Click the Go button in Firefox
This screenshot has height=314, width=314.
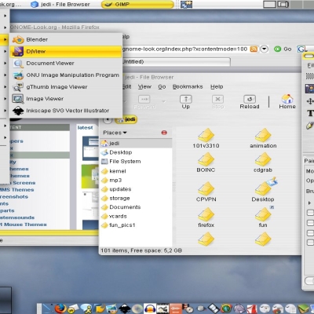283,49
